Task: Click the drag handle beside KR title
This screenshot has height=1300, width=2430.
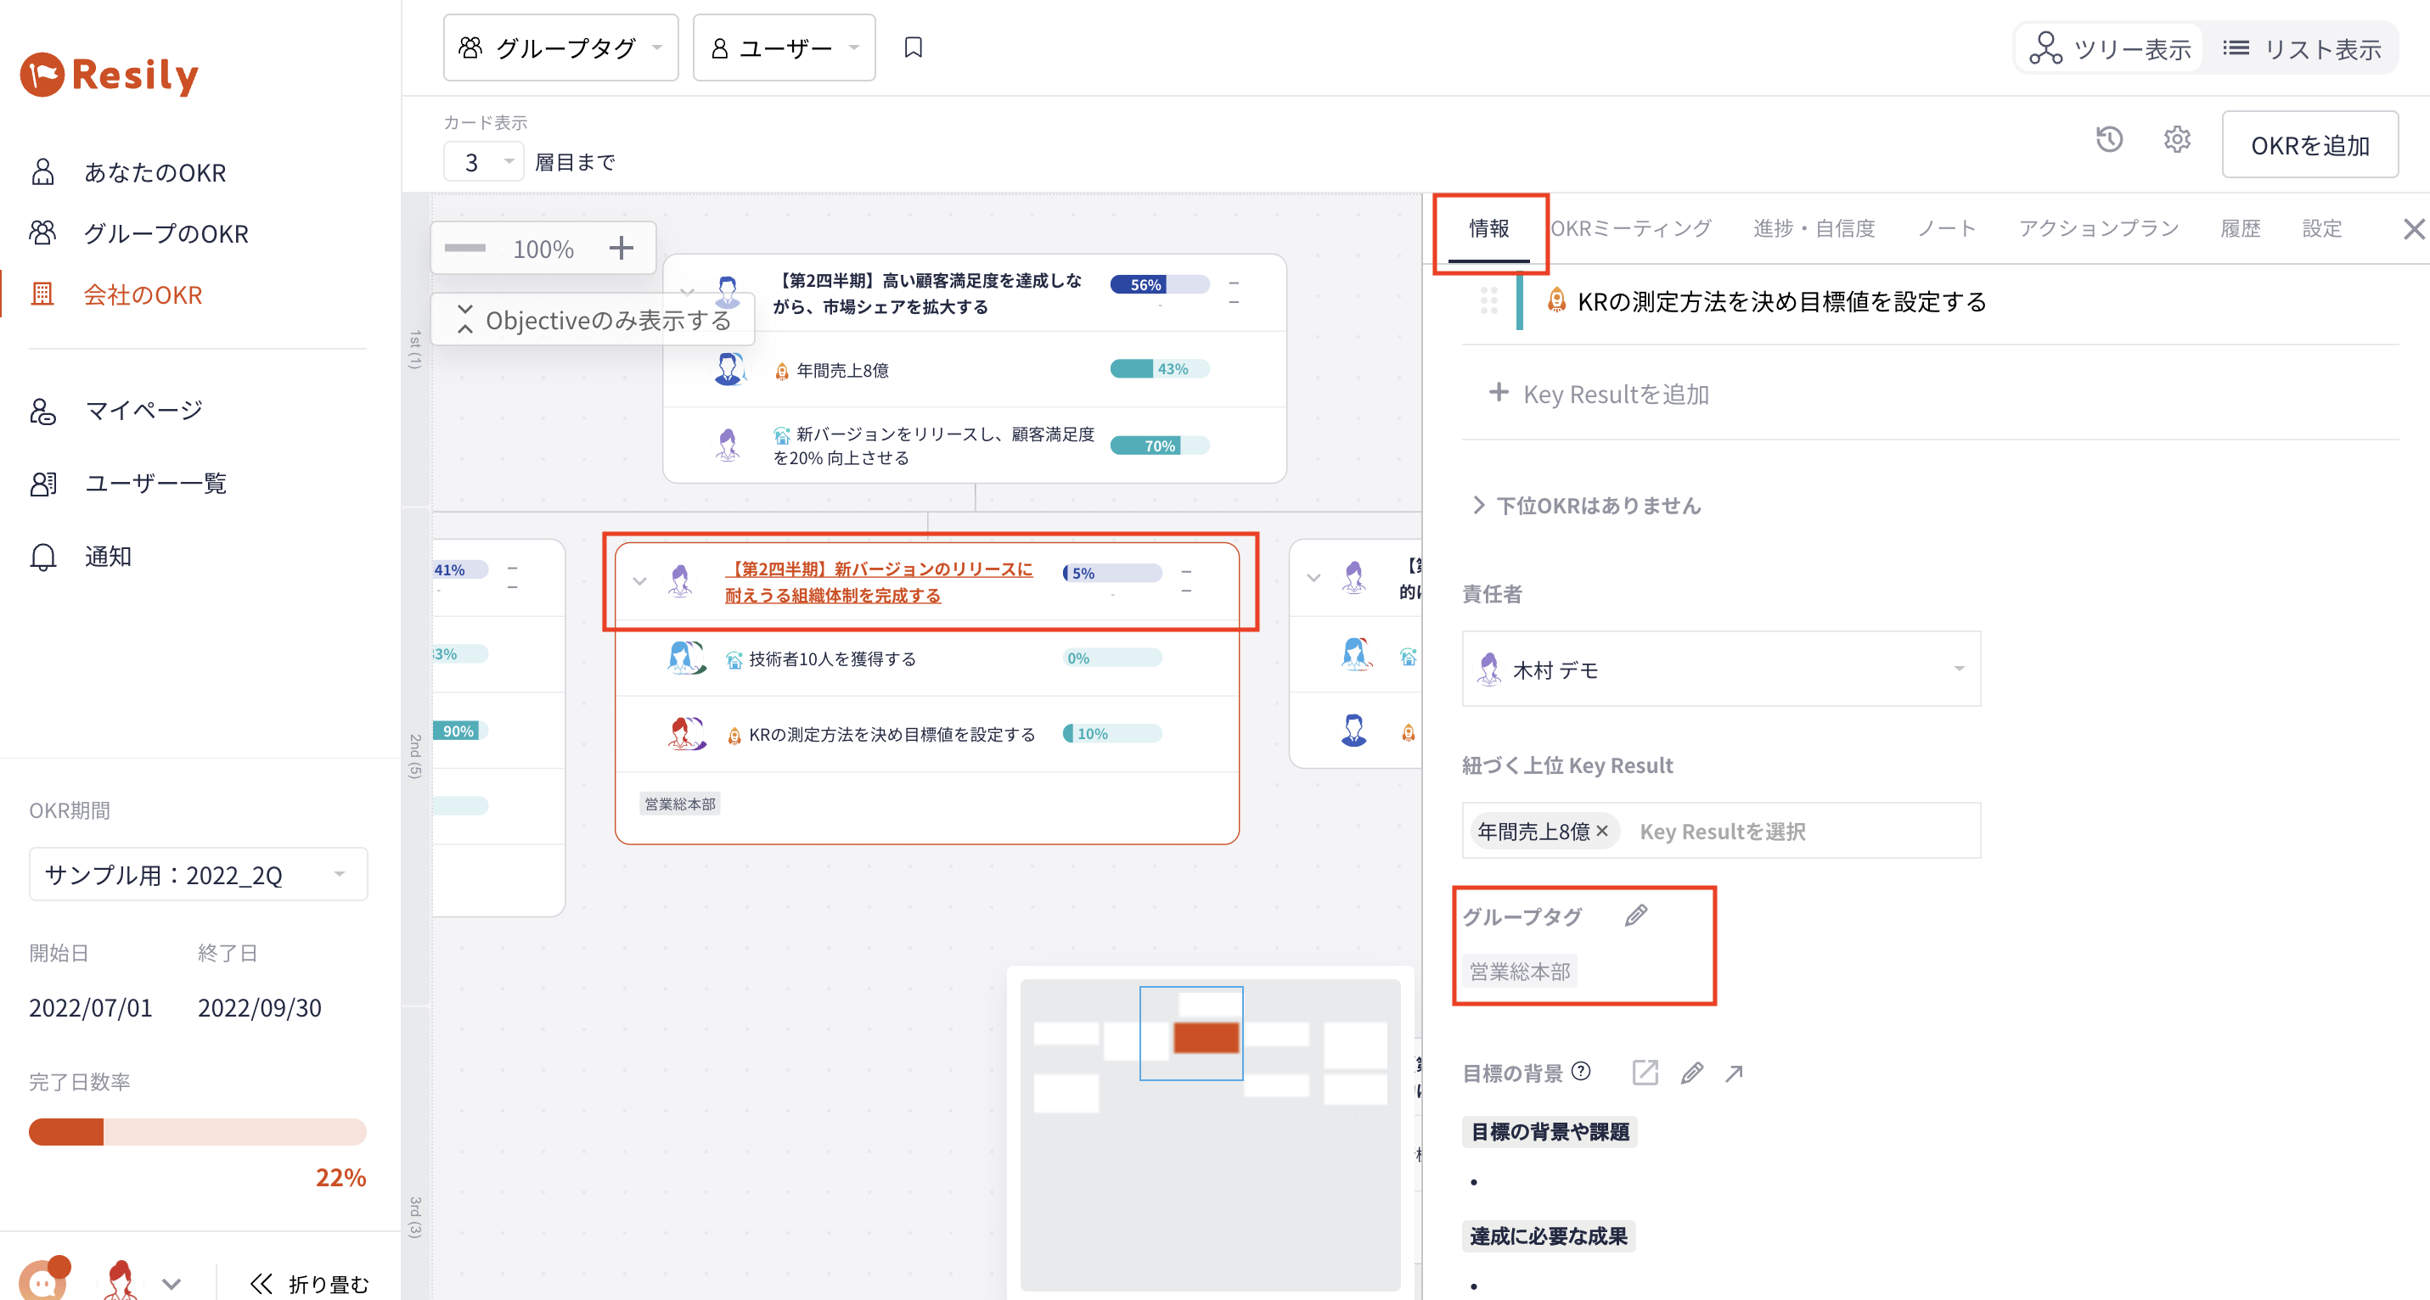Action: click(x=1488, y=300)
